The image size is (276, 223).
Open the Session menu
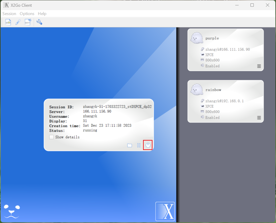(x=9, y=14)
